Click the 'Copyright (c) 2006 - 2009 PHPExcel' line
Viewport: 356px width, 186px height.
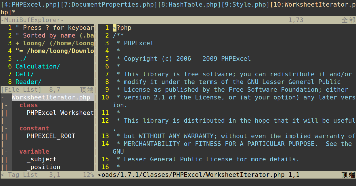pos(187,59)
